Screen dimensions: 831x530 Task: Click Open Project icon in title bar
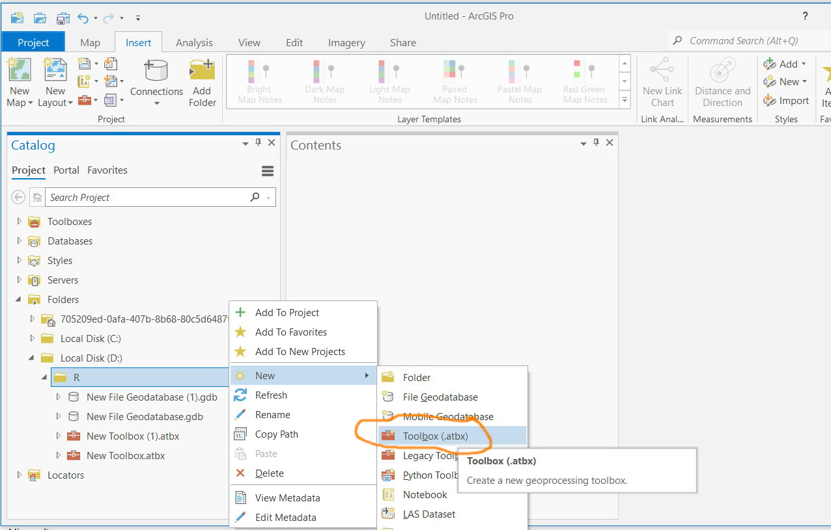click(x=40, y=18)
